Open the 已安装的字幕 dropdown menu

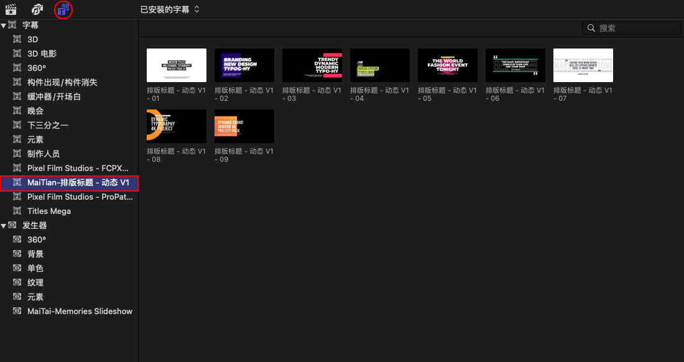[170, 9]
